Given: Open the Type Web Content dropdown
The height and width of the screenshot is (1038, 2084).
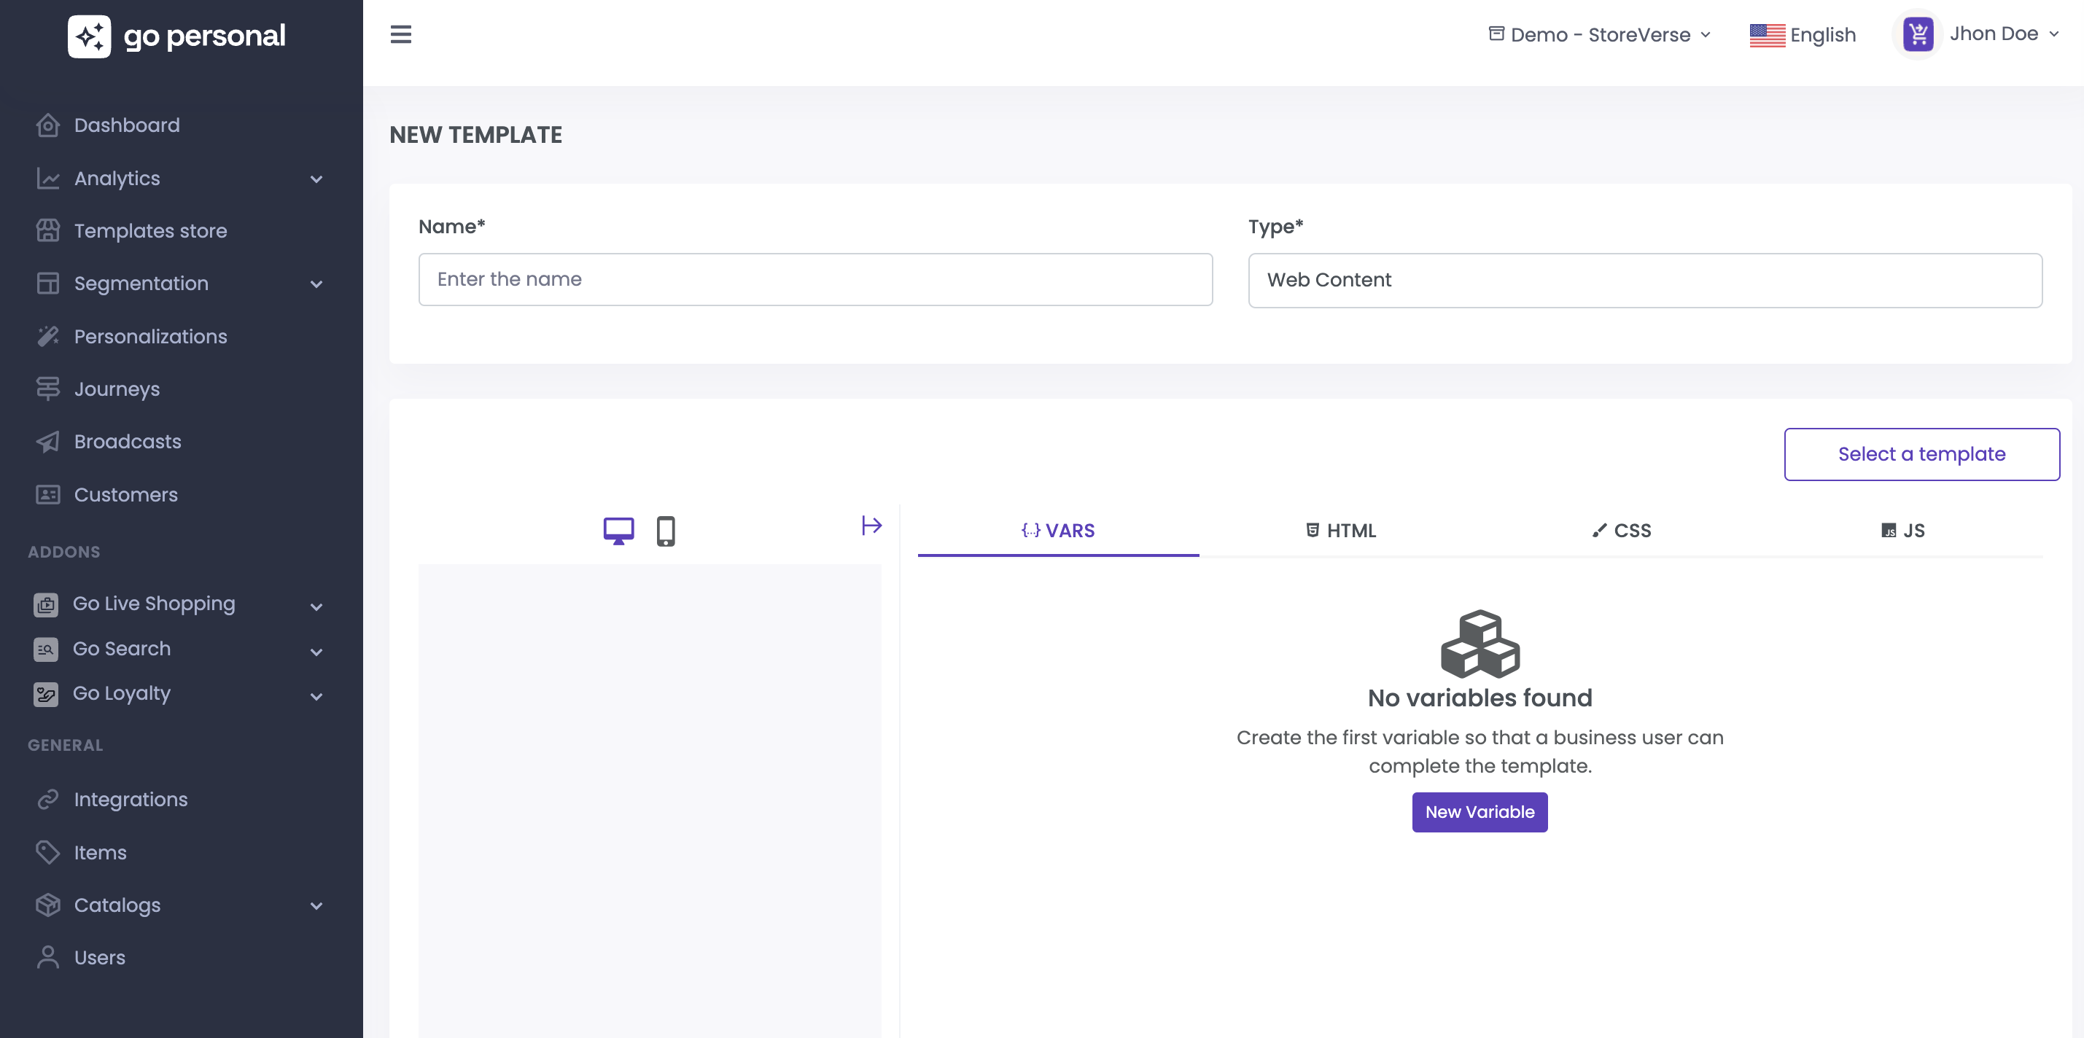Looking at the screenshot, I should click(1644, 280).
